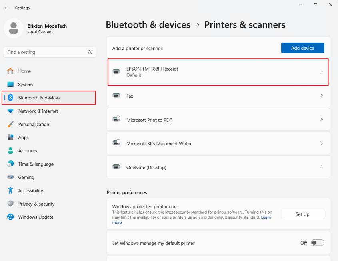Click the Privacy shield icon
The image size is (338, 261).
pyautogui.click(x=10, y=204)
